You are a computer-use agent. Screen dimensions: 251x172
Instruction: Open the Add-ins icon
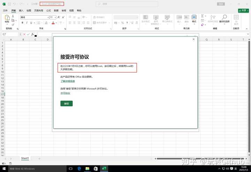[x=236, y=17]
